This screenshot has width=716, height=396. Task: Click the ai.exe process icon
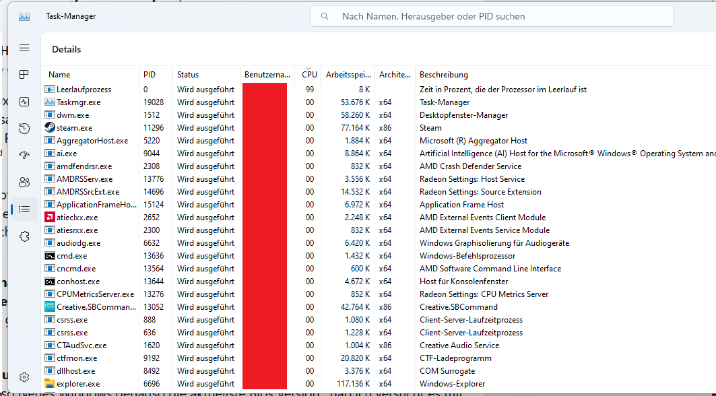pyautogui.click(x=50, y=154)
